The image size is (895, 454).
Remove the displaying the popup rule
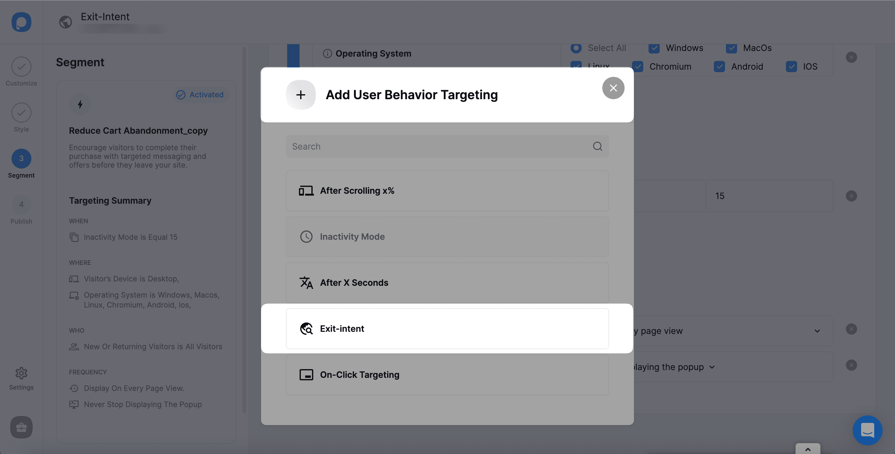(851, 365)
